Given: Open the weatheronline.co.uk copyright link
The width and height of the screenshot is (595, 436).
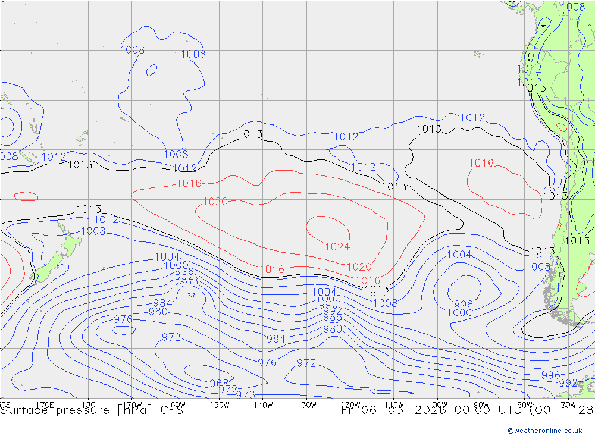Looking at the screenshot, I should pos(545,431).
